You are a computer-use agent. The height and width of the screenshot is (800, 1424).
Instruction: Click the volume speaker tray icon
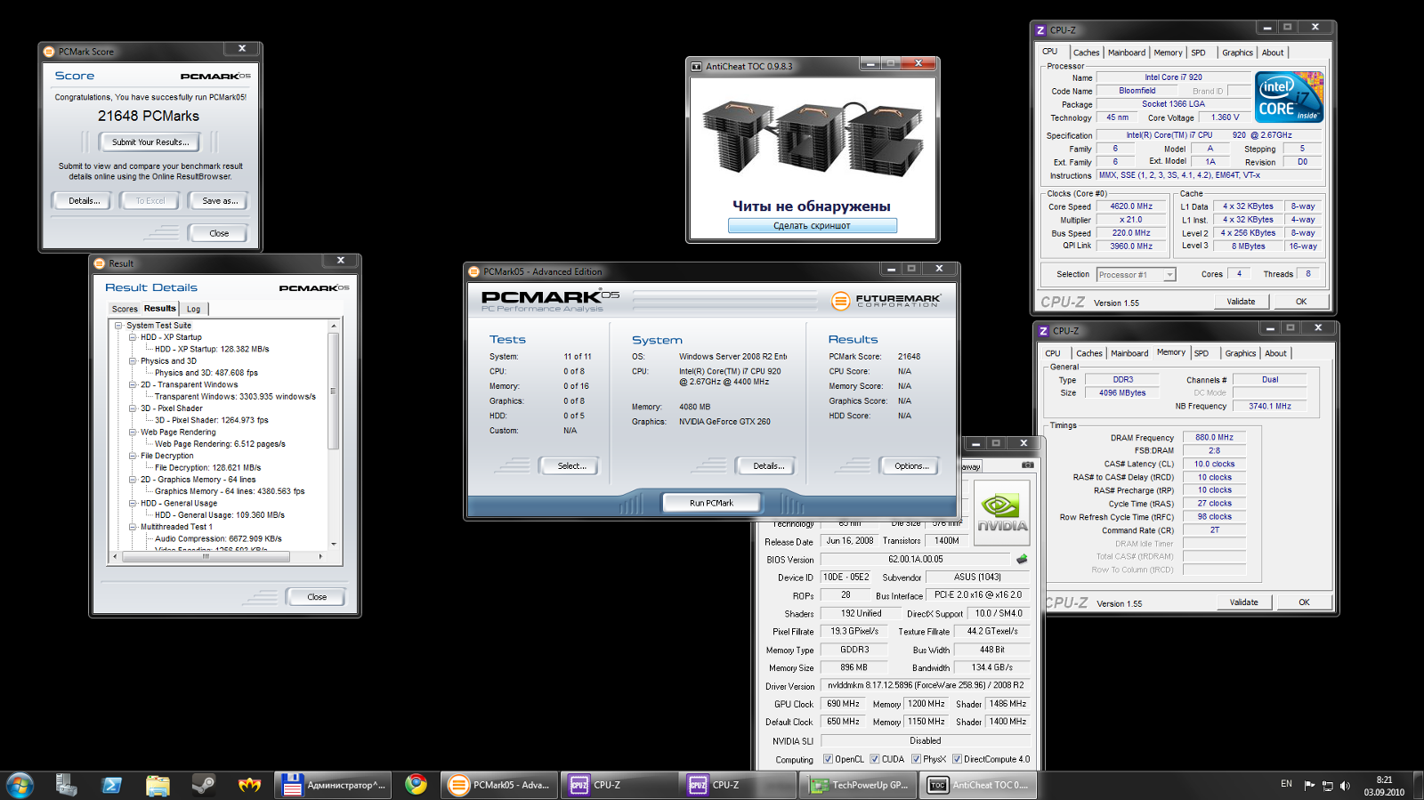click(1345, 786)
